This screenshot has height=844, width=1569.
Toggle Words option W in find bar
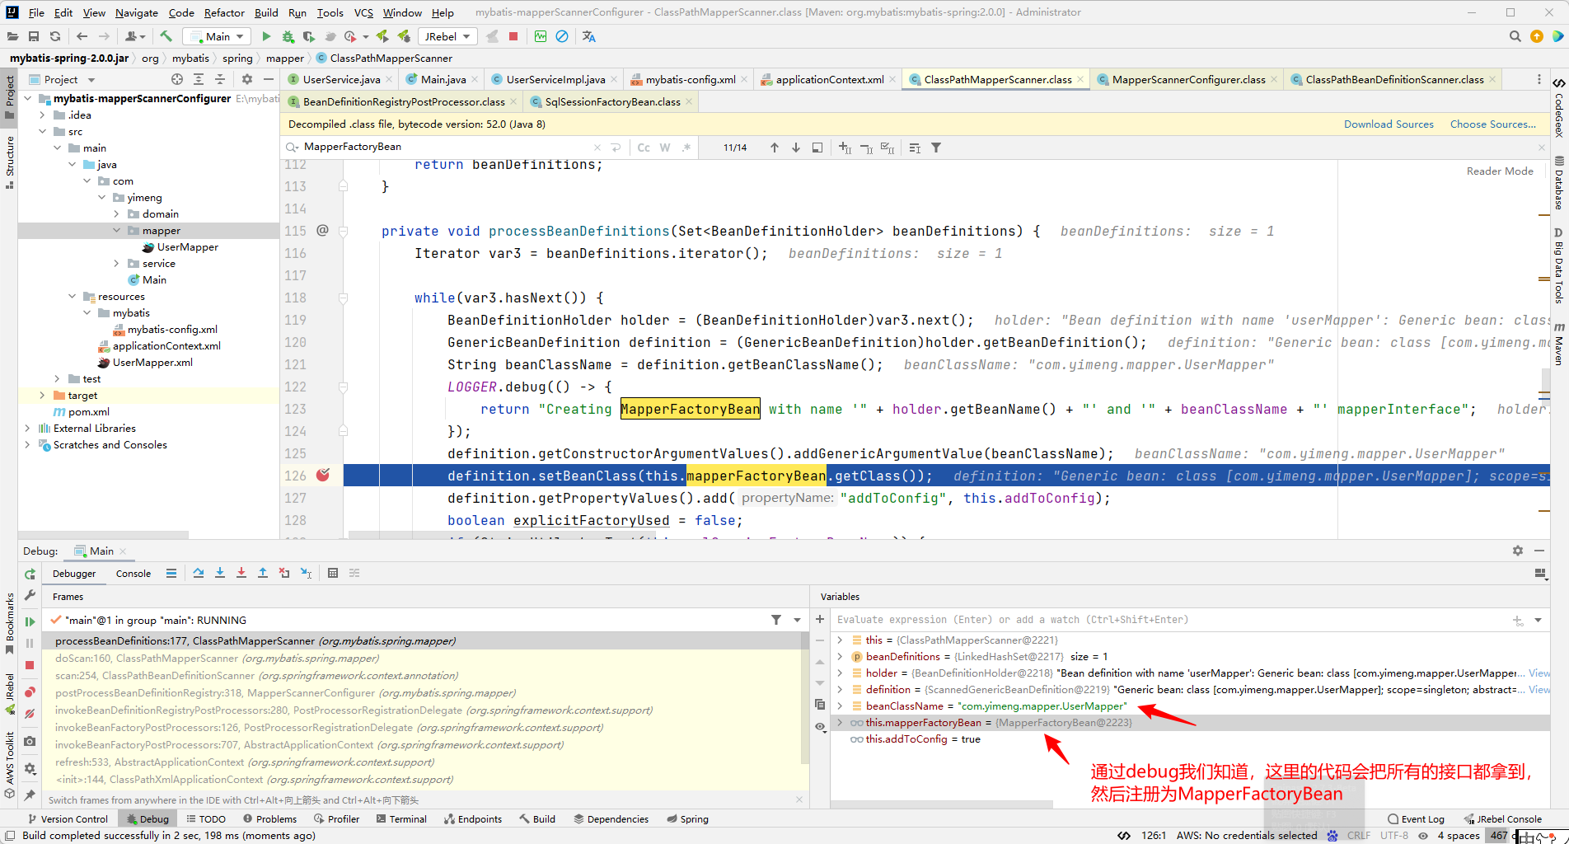click(665, 148)
